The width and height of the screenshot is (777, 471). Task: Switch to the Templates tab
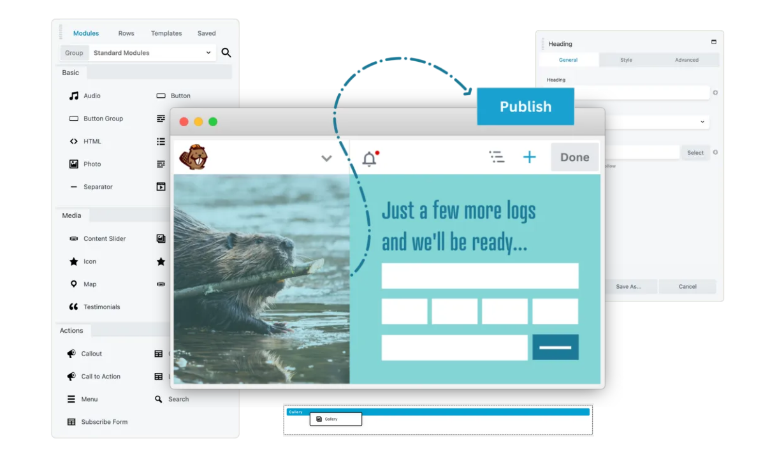pyautogui.click(x=166, y=33)
